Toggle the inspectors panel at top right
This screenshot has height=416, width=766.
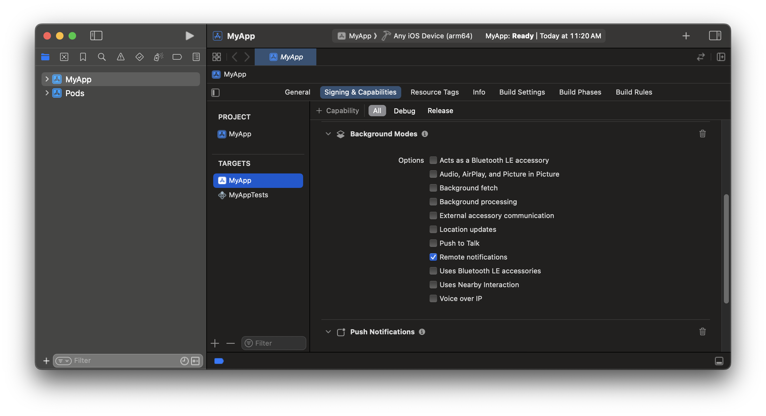pos(715,36)
